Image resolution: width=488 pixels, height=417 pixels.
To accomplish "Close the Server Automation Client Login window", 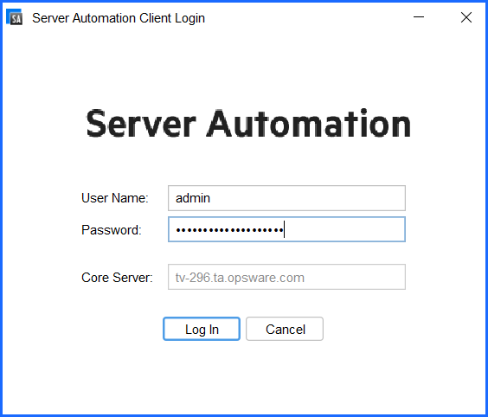I will [x=466, y=17].
